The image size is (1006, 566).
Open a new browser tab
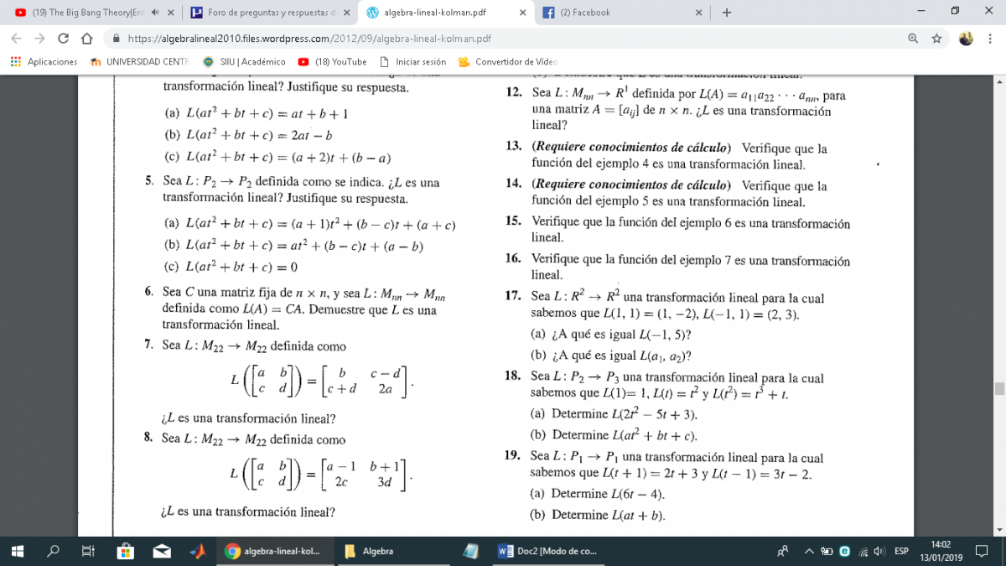(727, 13)
